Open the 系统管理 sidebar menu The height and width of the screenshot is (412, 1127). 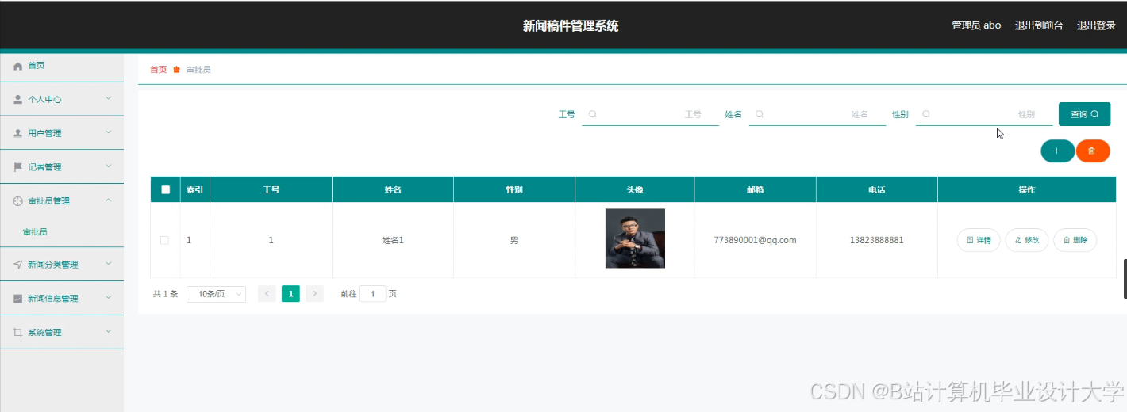click(x=62, y=333)
